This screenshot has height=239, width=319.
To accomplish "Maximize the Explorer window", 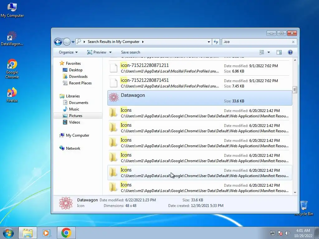I will click(x=282, y=33).
